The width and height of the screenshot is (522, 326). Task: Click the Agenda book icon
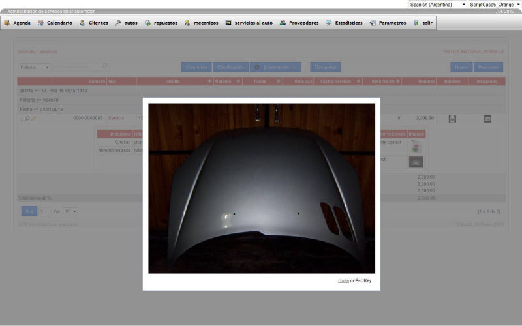pos(7,23)
